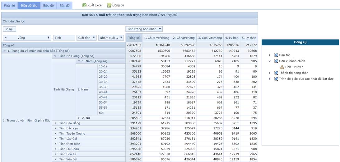Viewport: 340px width, 162px height.
Task: Click the Công cụ toolbar icon
Action: click(109, 5)
